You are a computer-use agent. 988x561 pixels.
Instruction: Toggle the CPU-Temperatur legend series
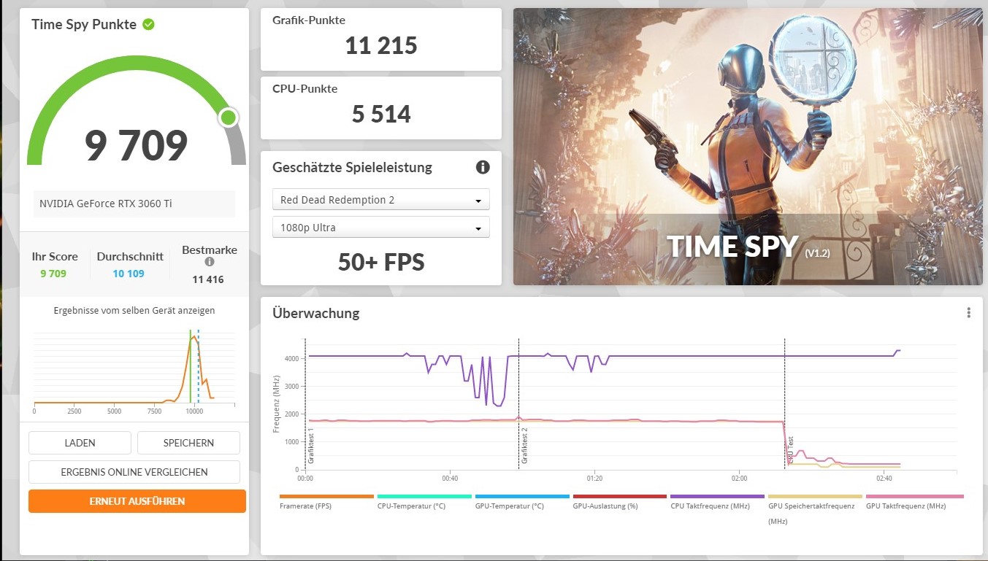tap(424, 502)
